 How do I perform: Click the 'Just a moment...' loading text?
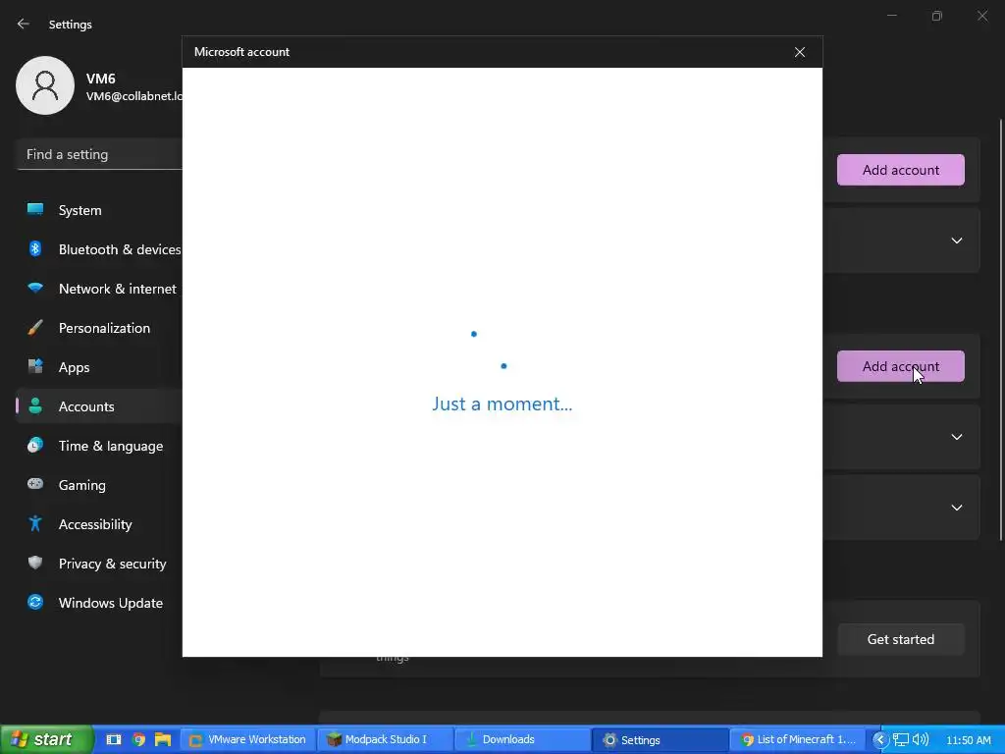[502, 404]
